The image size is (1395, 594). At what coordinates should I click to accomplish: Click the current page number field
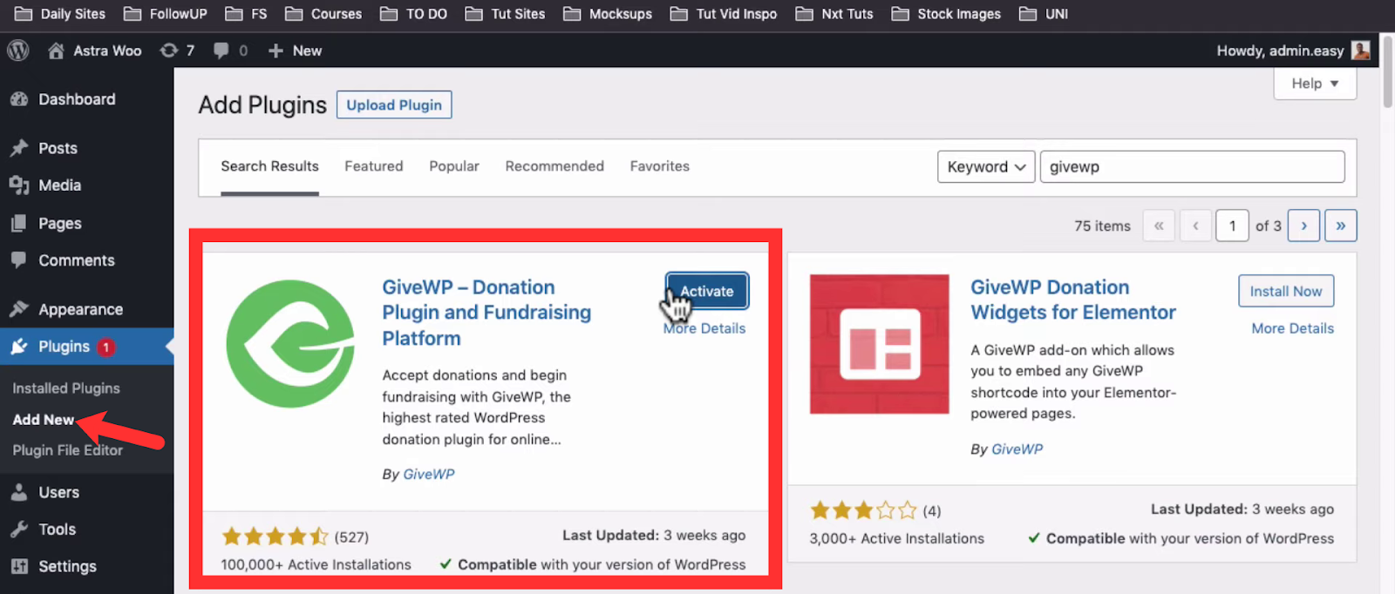point(1232,226)
